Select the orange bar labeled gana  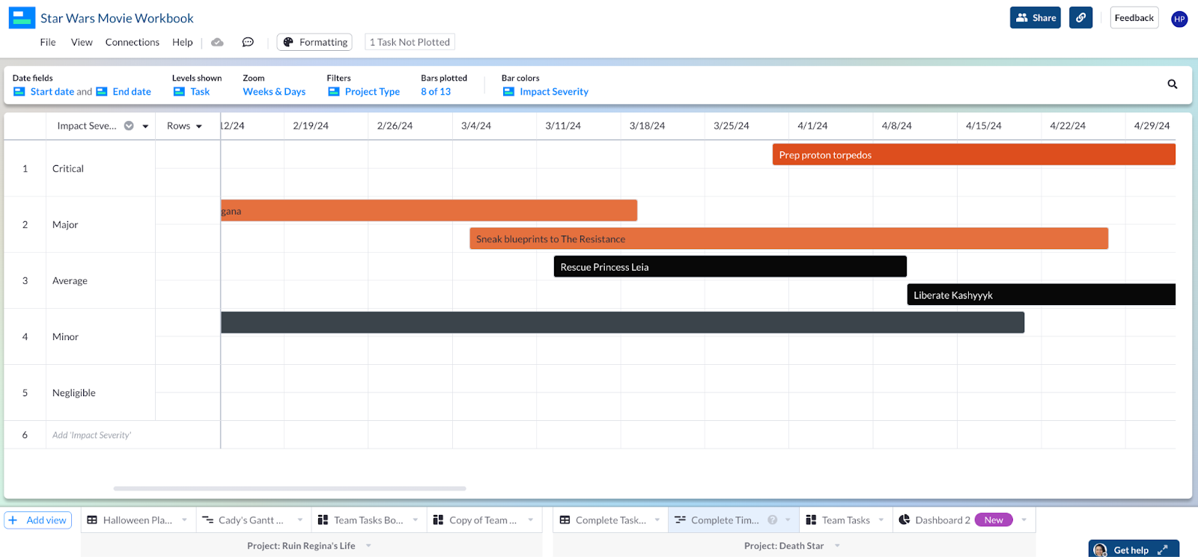[429, 211]
